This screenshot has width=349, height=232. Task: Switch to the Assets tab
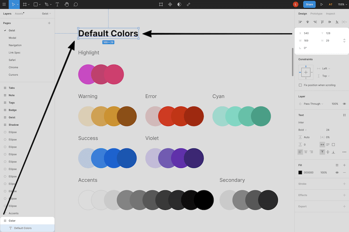pos(19,14)
